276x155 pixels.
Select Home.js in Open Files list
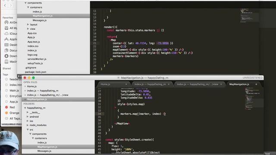[x=32, y=87]
